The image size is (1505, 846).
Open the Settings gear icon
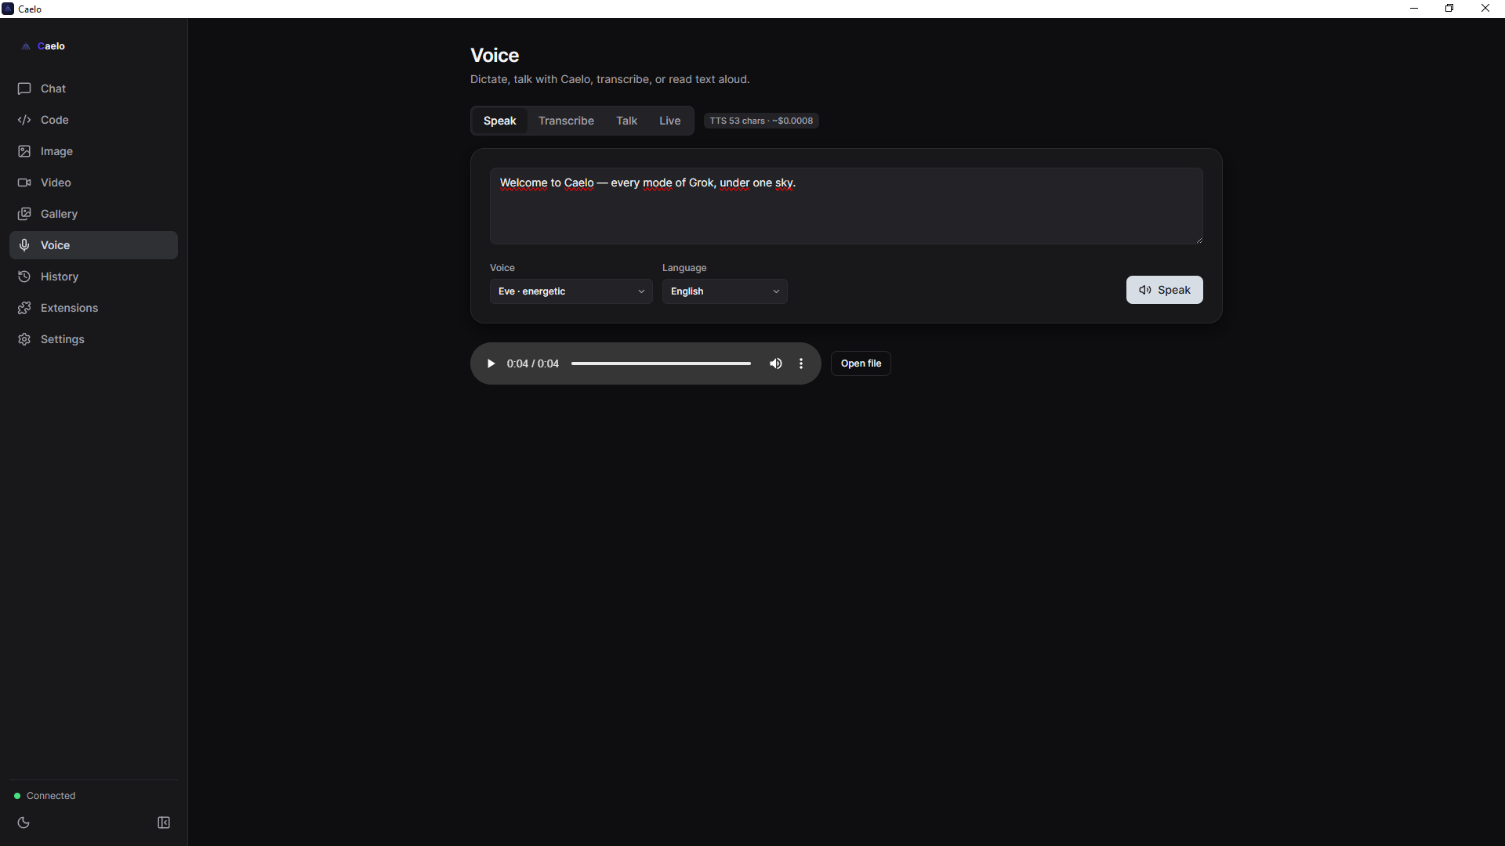(x=24, y=339)
